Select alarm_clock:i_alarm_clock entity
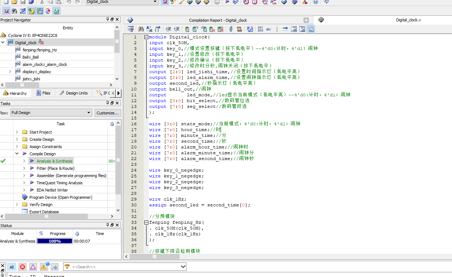This screenshot has width=452, height=277. tap(45, 64)
